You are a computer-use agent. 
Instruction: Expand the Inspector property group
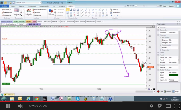(x=160, y=50)
